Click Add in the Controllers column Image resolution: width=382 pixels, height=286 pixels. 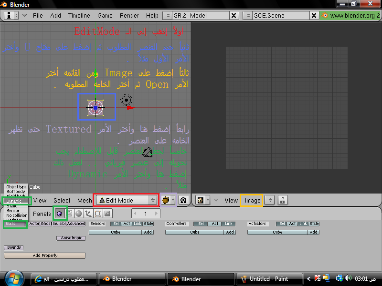point(230,232)
